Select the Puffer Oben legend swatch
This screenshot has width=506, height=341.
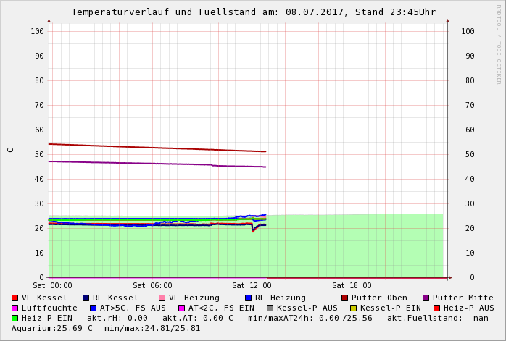(x=344, y=298)
